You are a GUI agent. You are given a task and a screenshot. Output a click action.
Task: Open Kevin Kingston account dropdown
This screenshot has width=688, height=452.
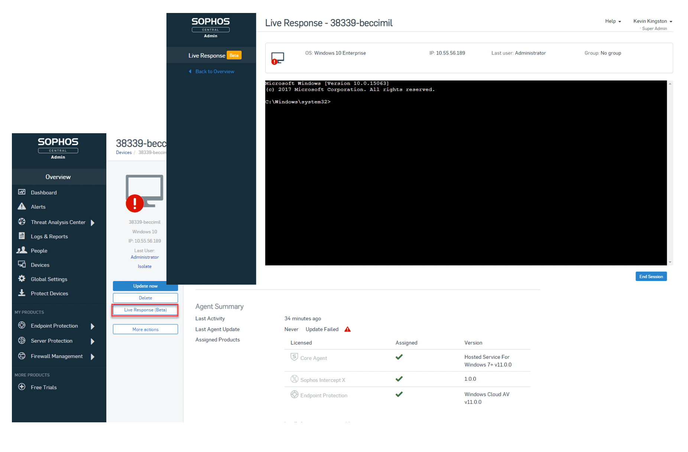coord(652,21)
